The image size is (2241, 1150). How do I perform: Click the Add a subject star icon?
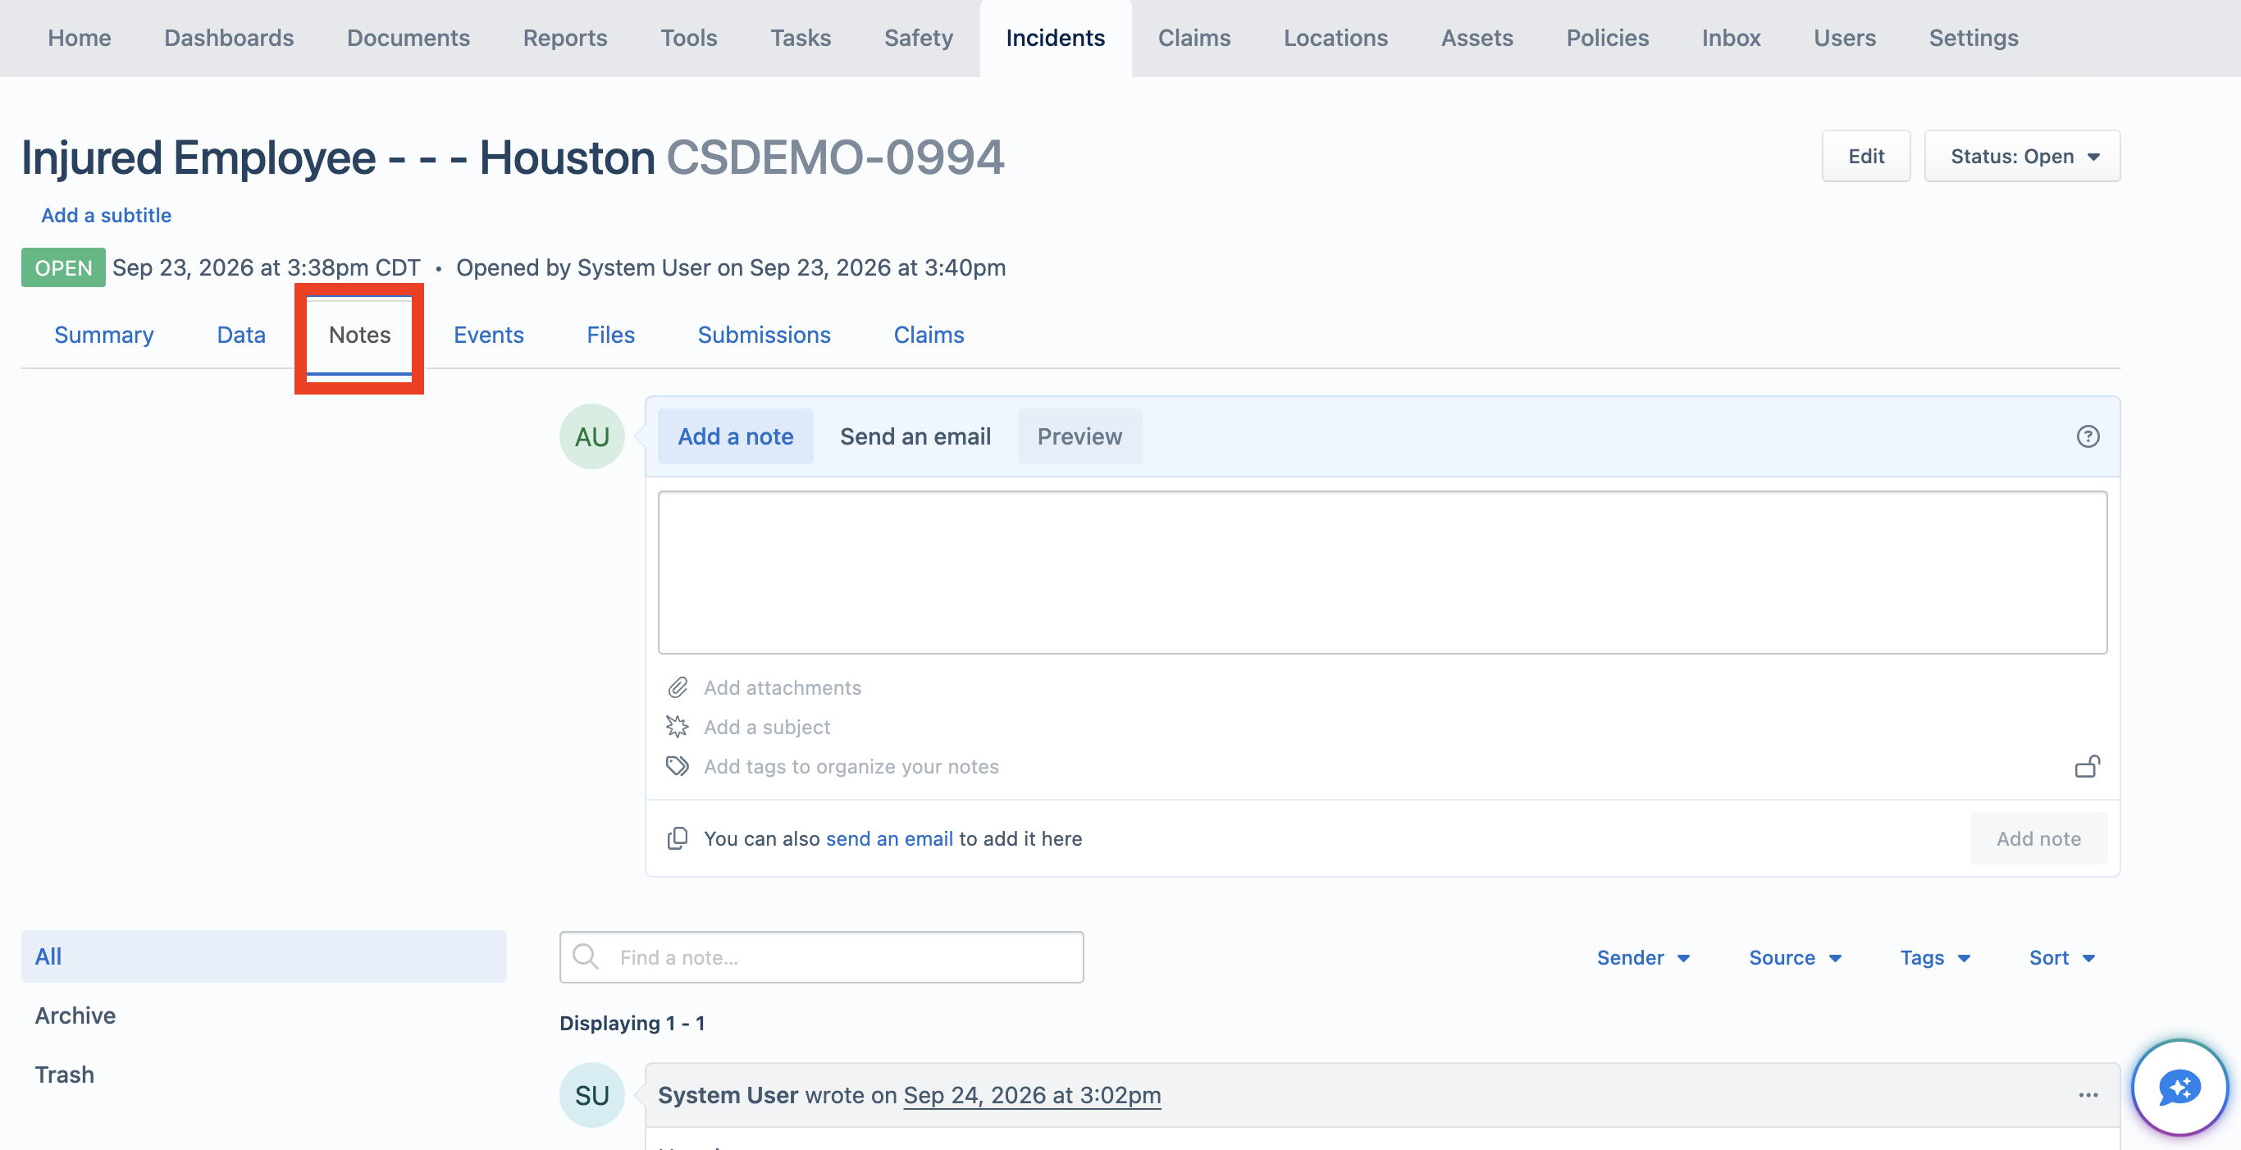click(678, 727)
